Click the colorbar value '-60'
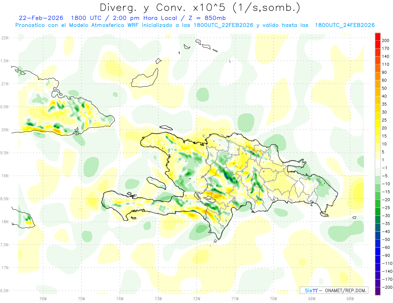Image resolution: width=393 pixels, height=303 pixels. coord(386,248)
